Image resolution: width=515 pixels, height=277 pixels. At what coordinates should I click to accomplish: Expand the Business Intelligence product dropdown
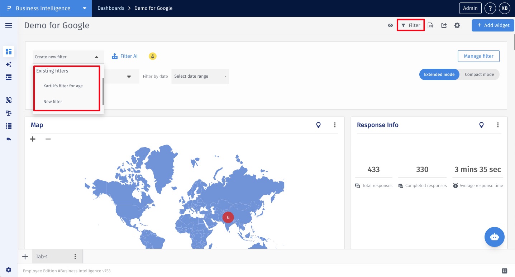coord(84,8)
